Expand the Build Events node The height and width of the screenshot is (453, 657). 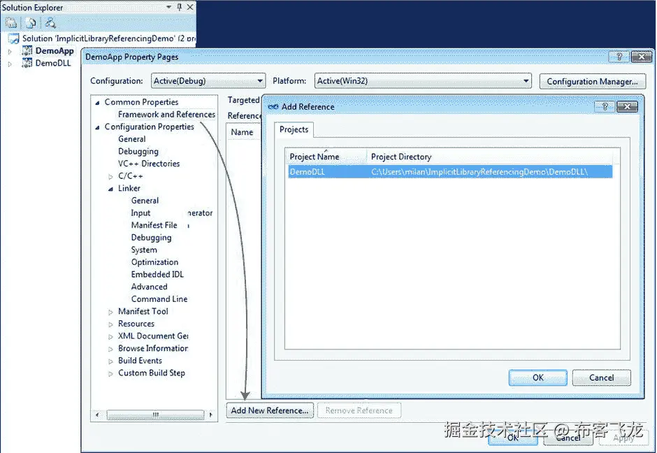pos(110,361)
